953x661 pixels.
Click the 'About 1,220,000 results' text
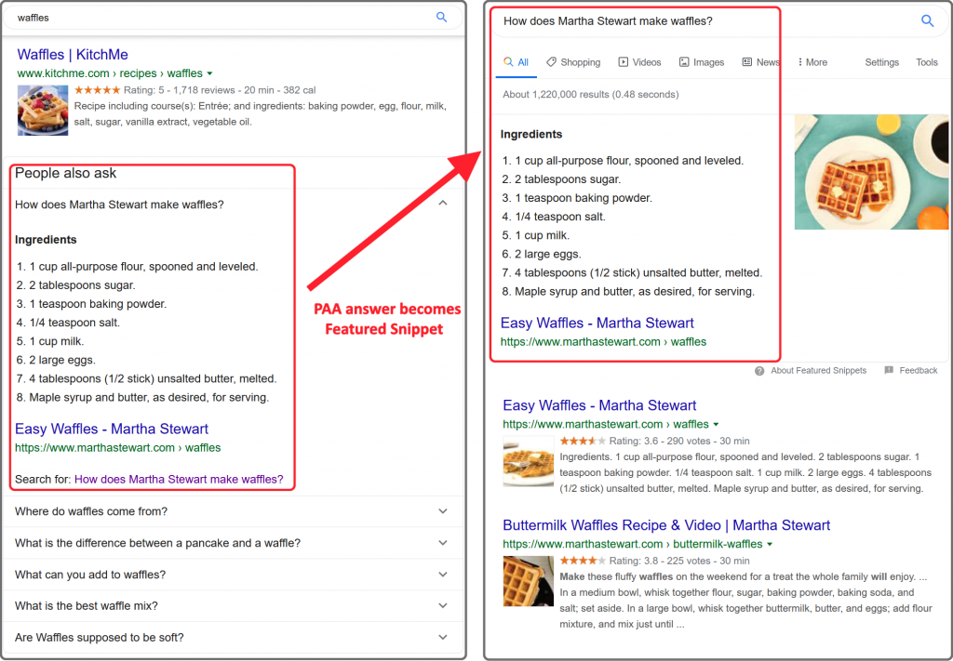(590, 94)
